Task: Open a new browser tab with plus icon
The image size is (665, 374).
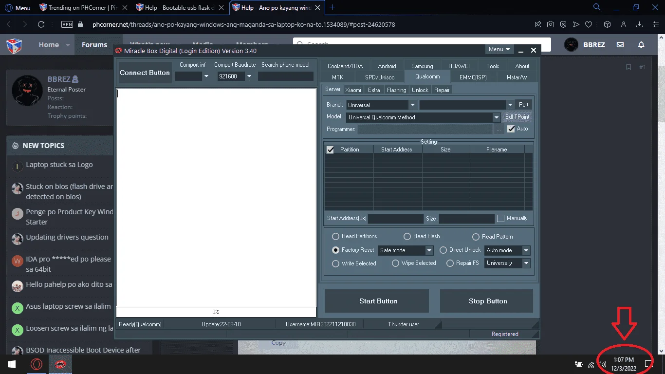Action: click(x=332, y=7)
